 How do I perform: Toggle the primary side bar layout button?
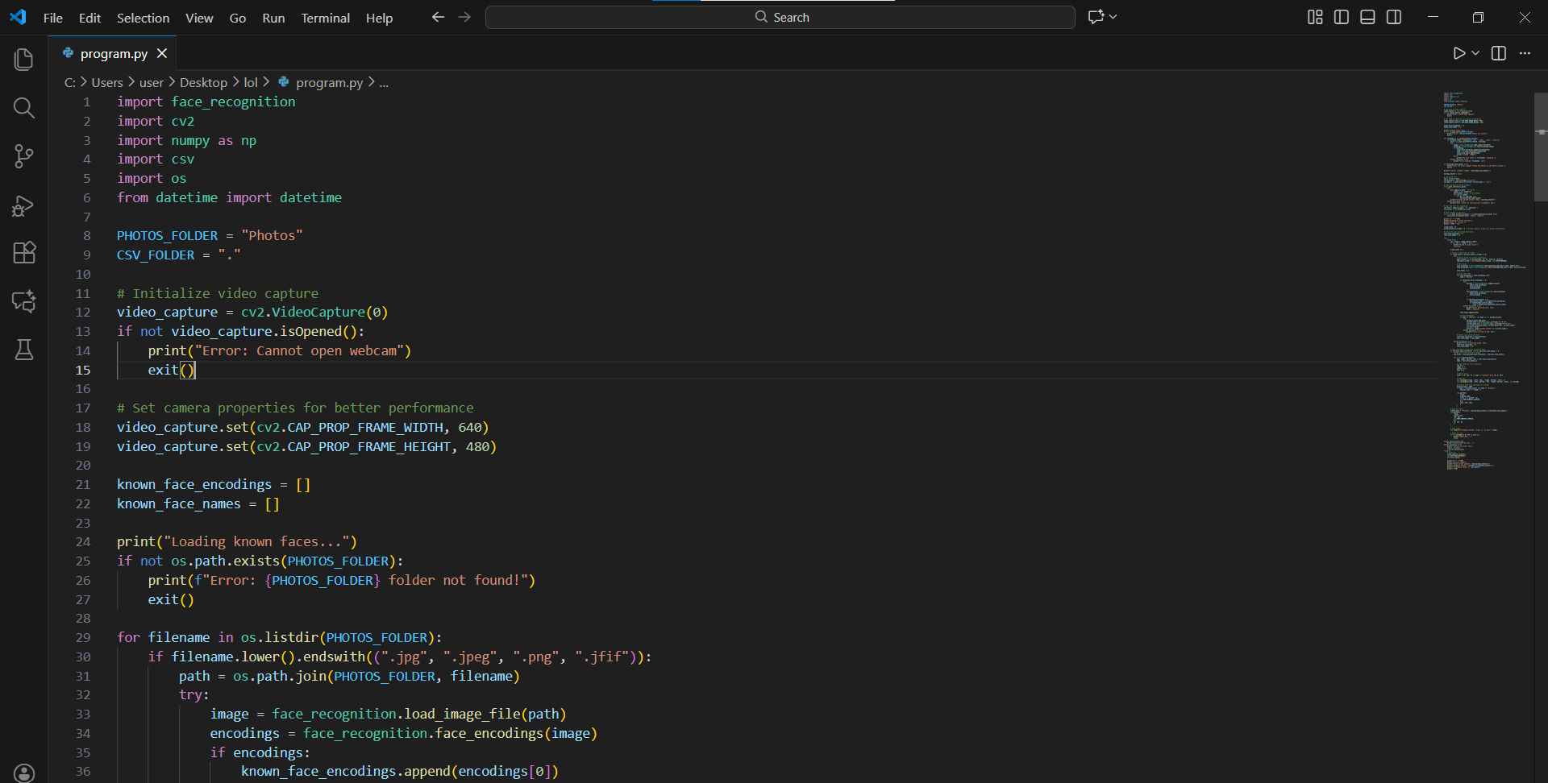click(1342, 17)
